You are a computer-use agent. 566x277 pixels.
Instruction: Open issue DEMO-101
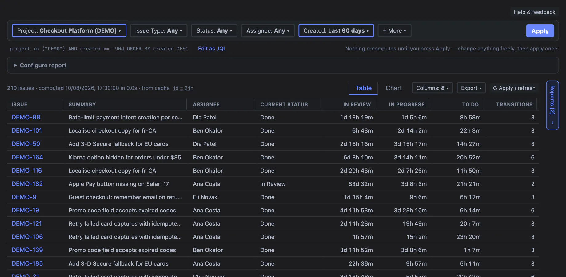click(27, 130)
